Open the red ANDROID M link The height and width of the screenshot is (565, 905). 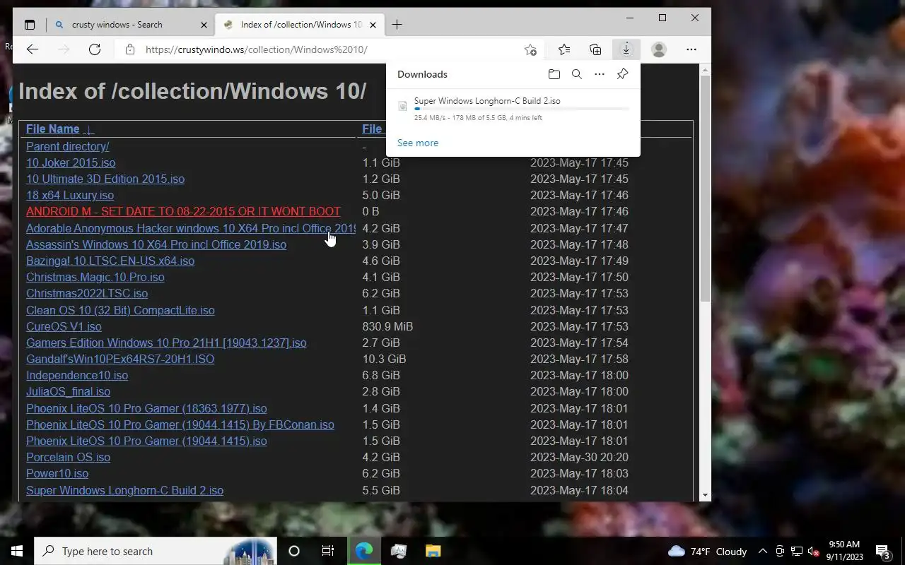[x=183, y=211]
